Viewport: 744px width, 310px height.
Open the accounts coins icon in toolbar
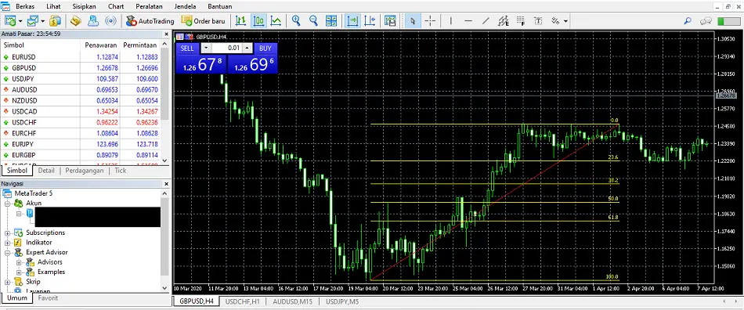pos(56,21)
